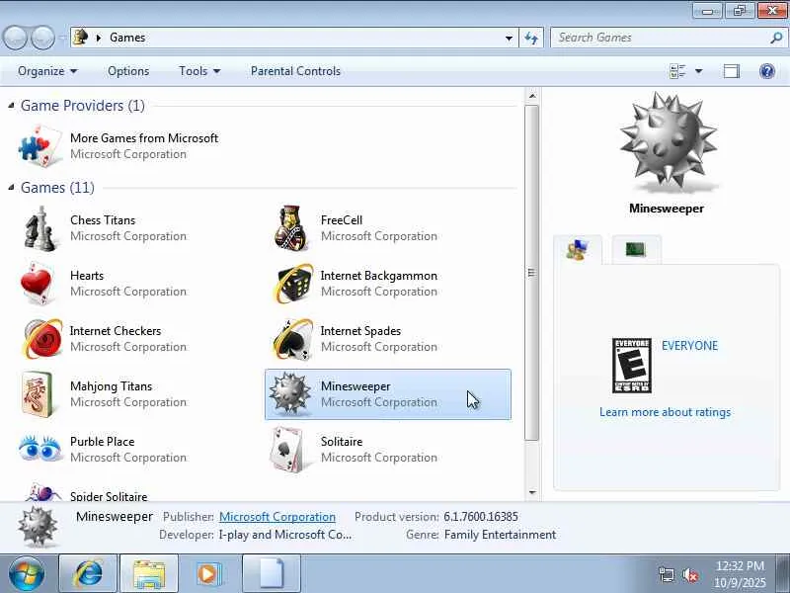Click the Game Providers (1) header text
The height and width of the screenshot is (593, 790).
coord(83,106)
